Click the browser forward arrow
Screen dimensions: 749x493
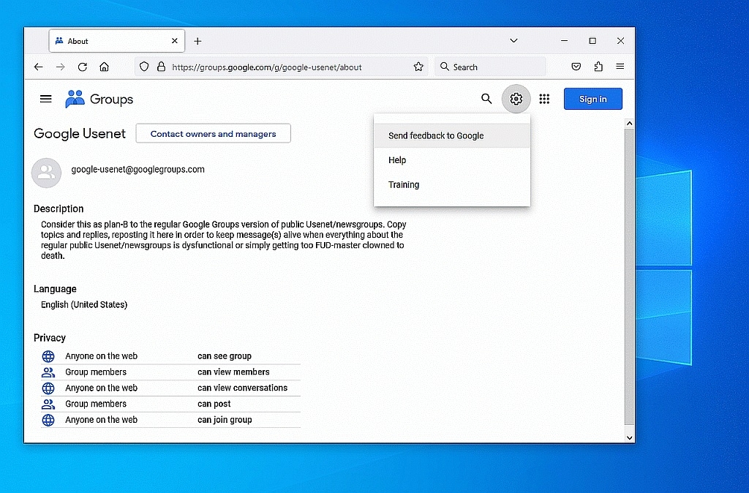click(60, 67)
